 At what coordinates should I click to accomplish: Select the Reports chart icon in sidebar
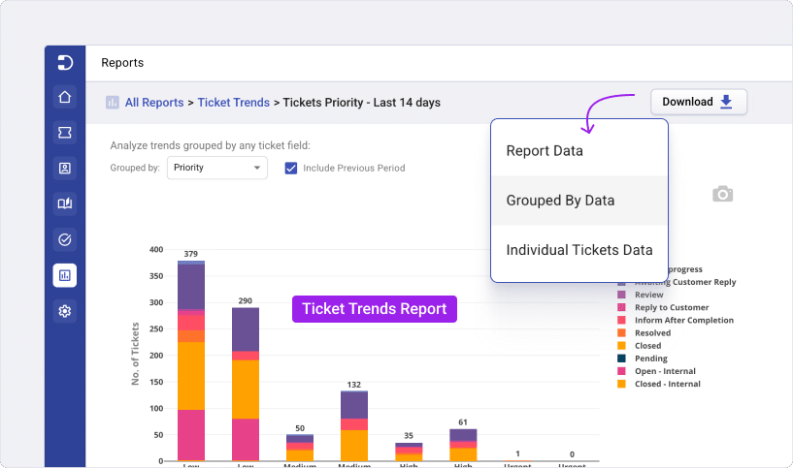pyautogui.click(x=65, y=275)
